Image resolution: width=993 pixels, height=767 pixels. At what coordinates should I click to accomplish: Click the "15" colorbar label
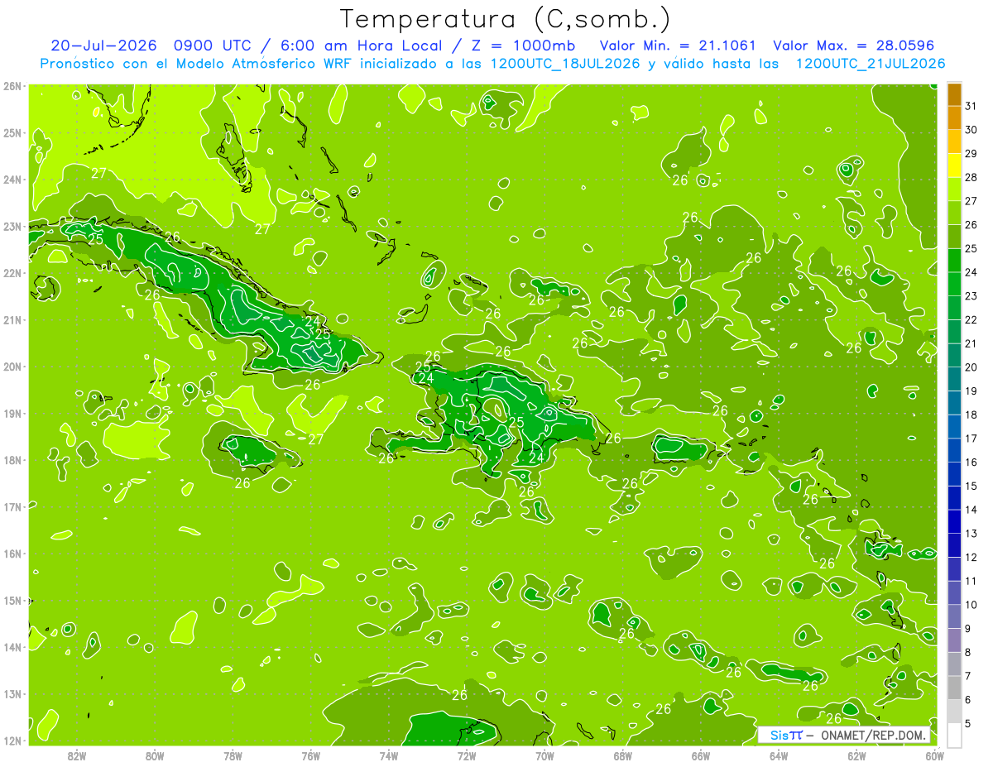coord(971,486)
